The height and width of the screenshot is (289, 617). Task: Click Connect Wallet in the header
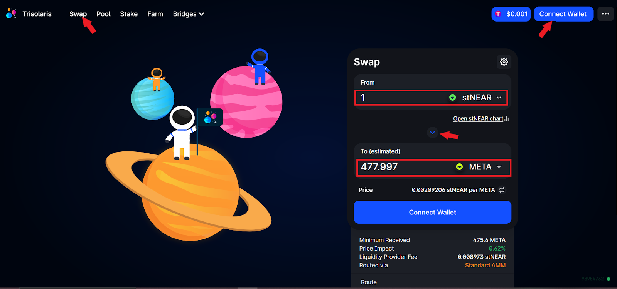pos(563,14)
